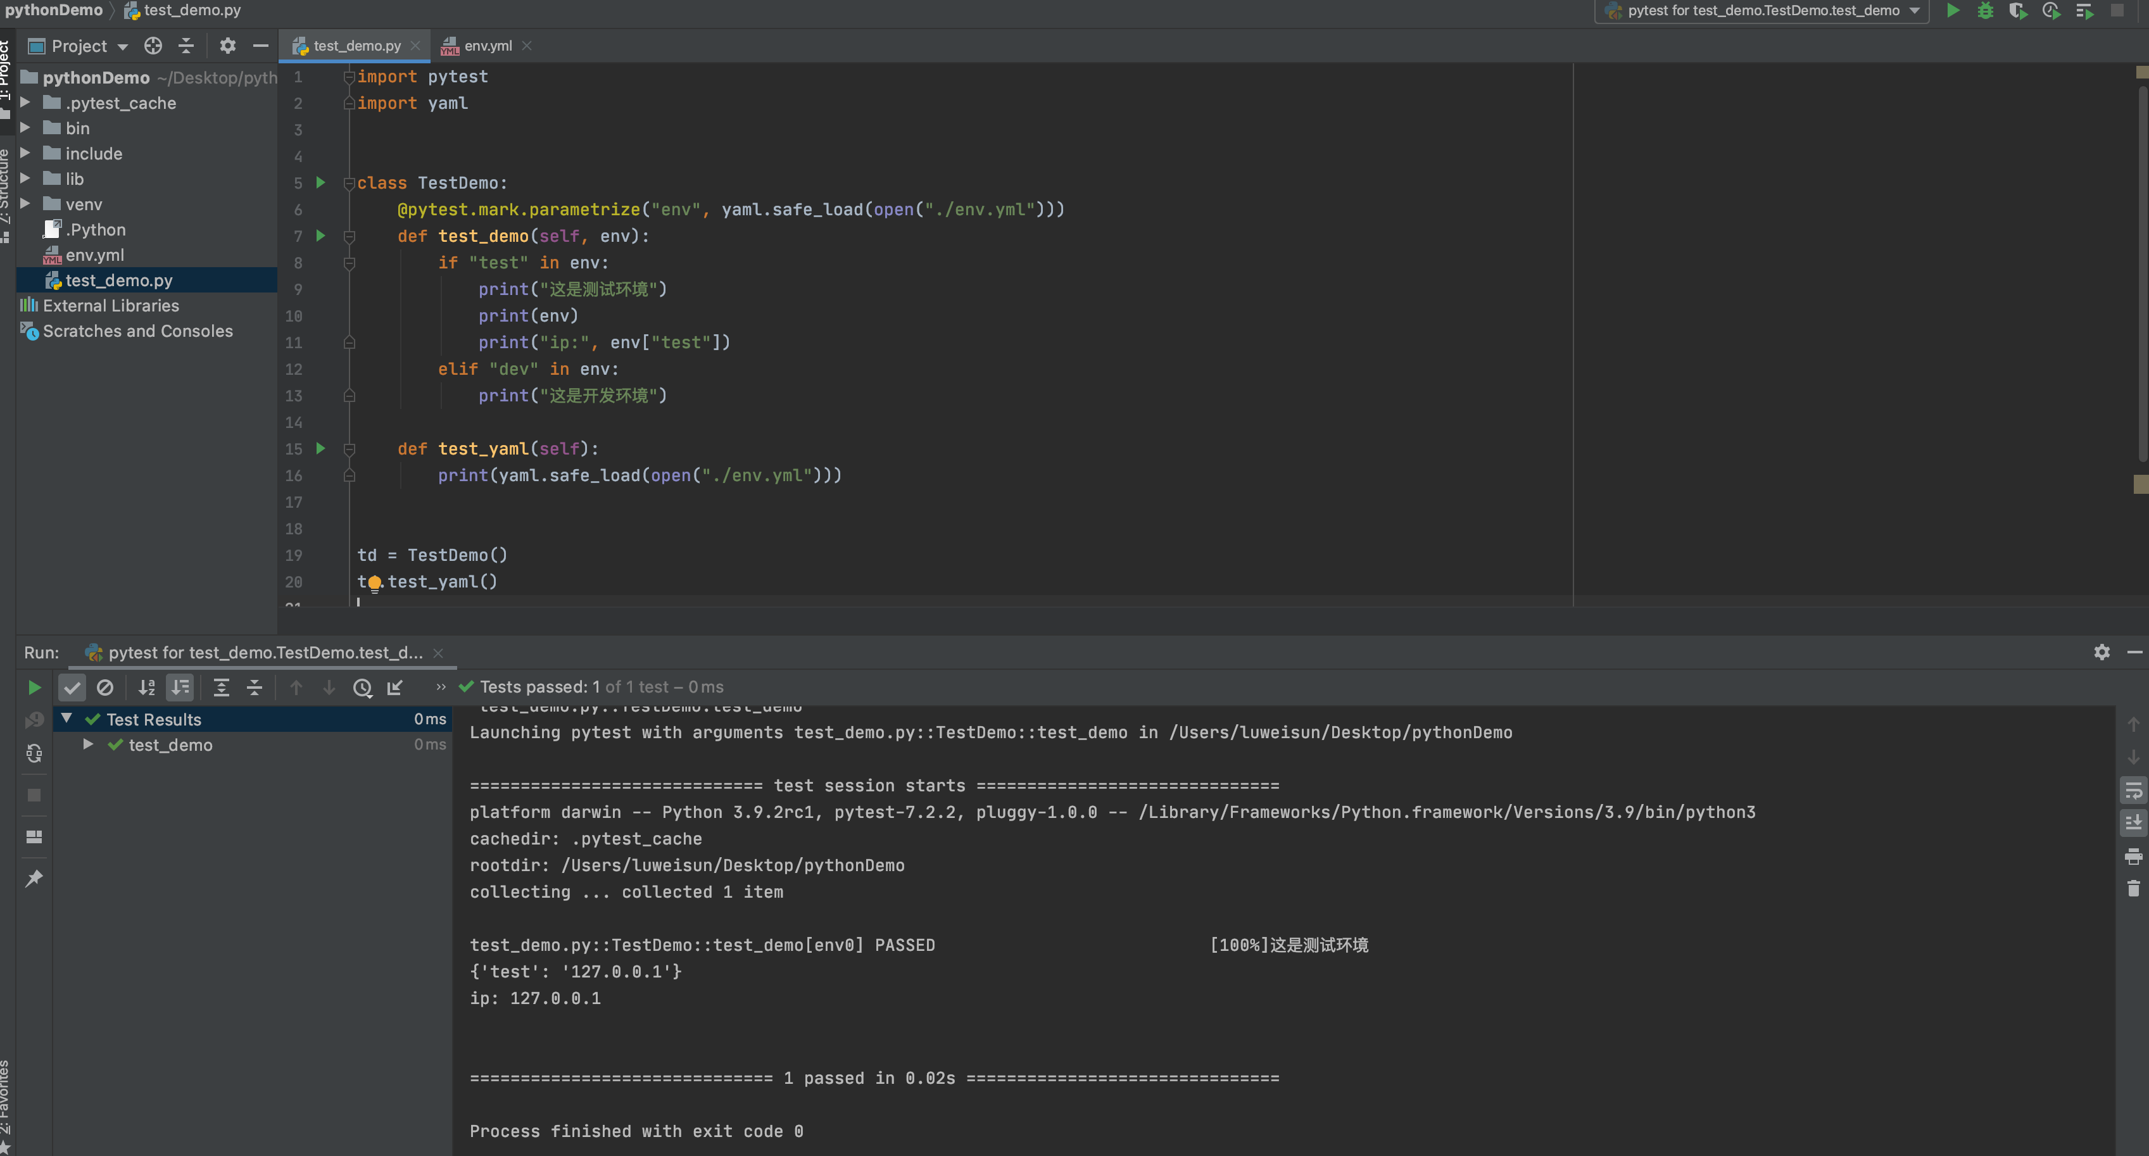The image size is (2149, 1156).
Task: Click rerun green play button in Run panel
Action: pos(34,688)
